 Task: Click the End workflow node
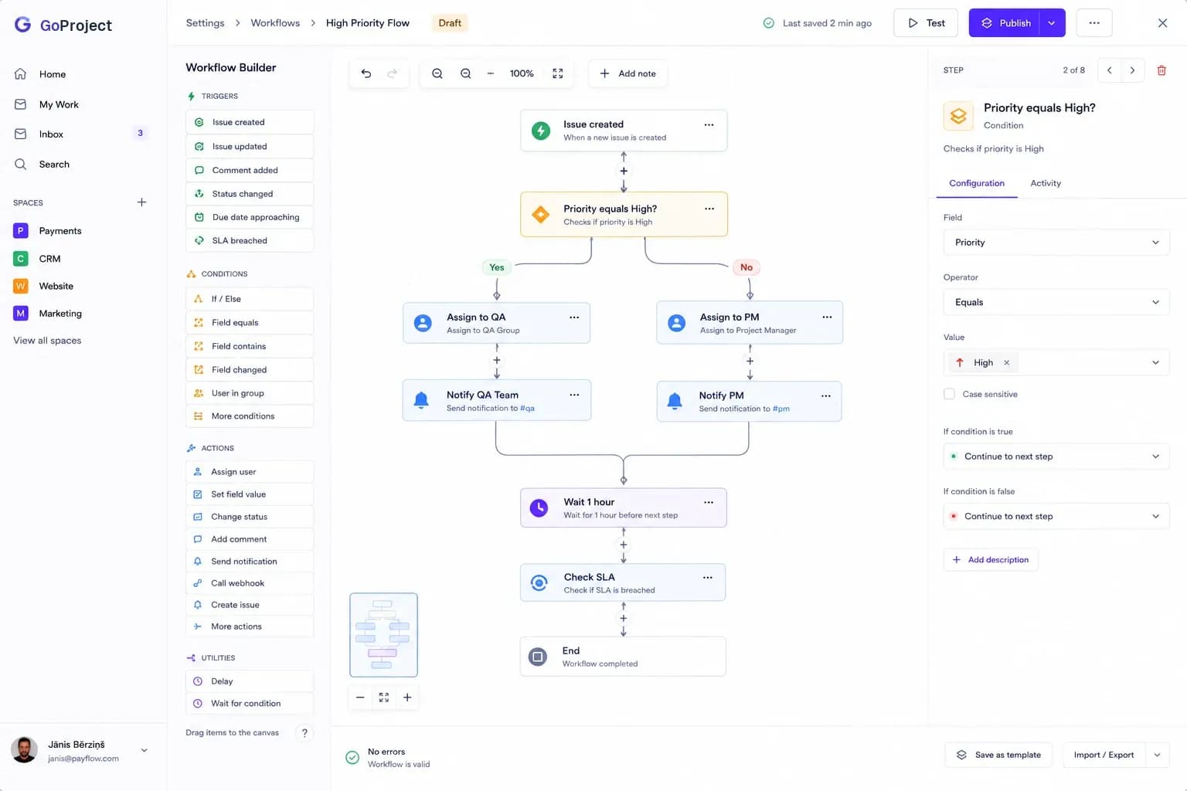623,657
